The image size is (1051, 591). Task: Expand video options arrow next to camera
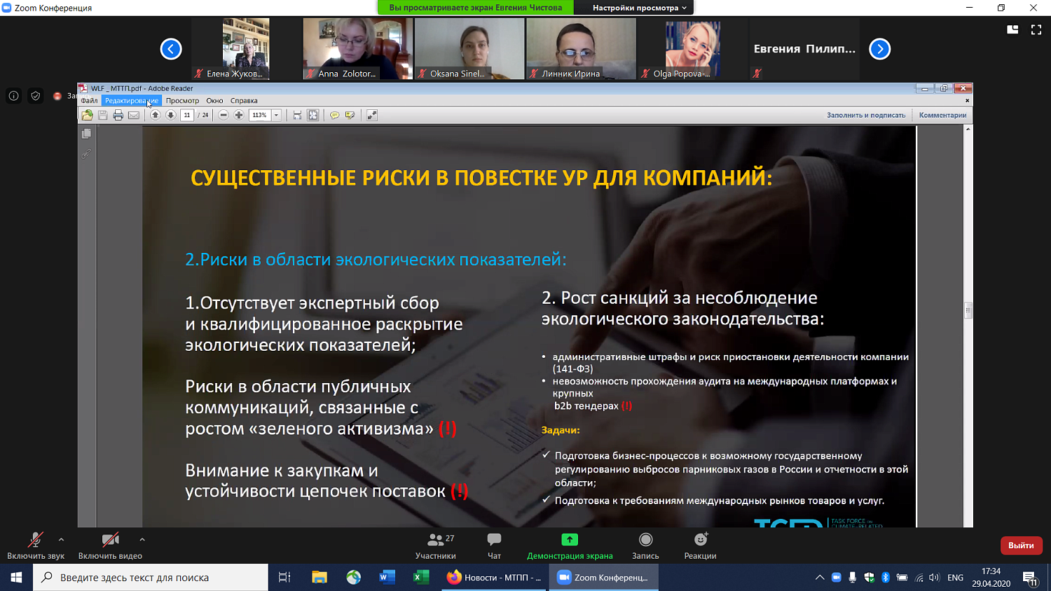pyautogui.click(x=142, y=539)
